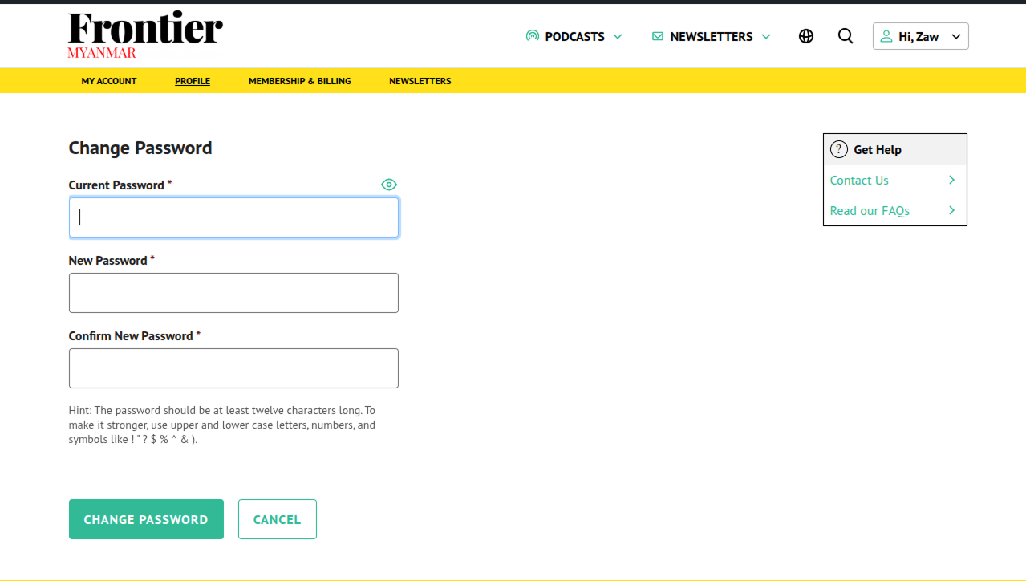This screenshot has height=581, width=1026.
Task: Click arrow next to Contact Us
Action: [x=951, y=180]
